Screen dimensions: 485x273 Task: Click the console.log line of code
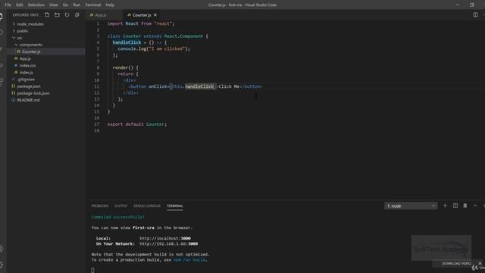(x=154, y=49)
